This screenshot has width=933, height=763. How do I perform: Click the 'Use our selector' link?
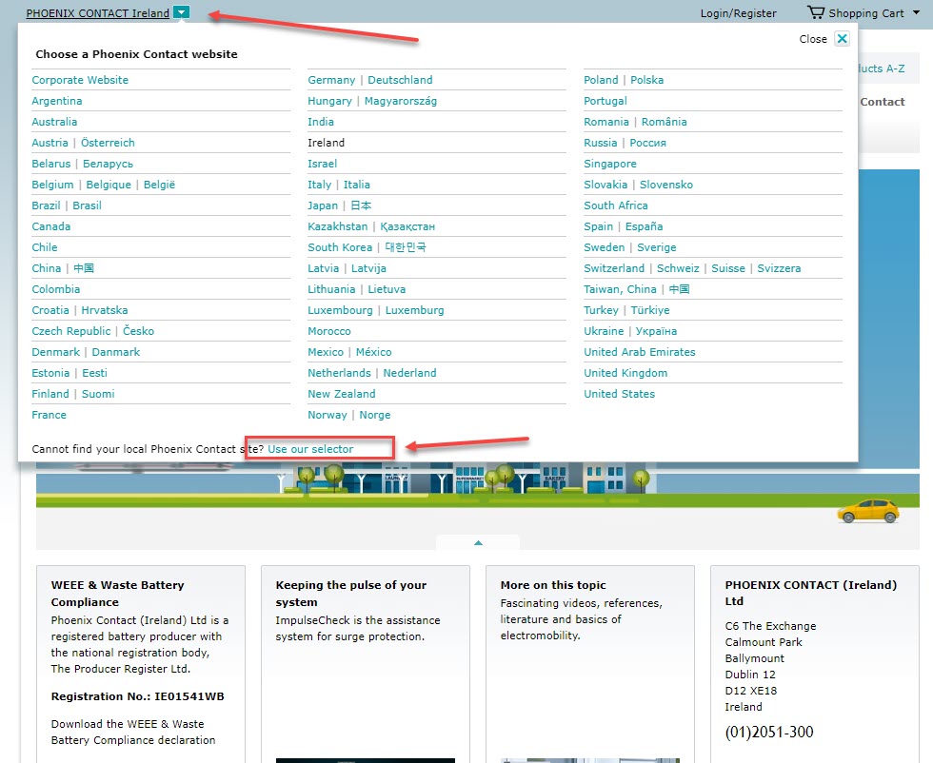click(x=310, y=449)
